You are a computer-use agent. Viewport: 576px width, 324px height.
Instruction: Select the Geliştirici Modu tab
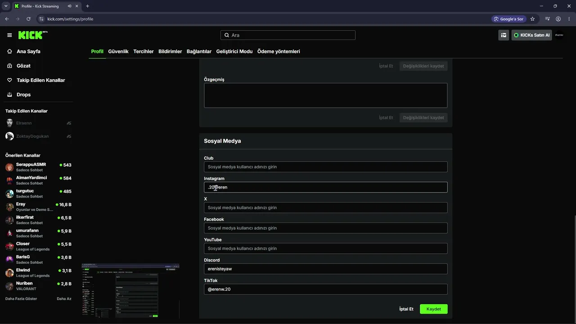click(234, 51)
